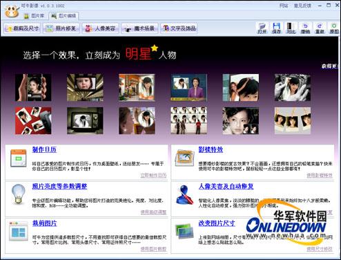Select the phone-in-hand scene thumbnail
The width and height of the screenshot is (341, 260).
33,88
